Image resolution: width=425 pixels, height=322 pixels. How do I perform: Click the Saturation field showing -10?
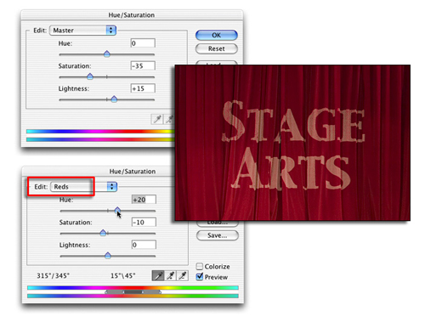click(144, 222)
